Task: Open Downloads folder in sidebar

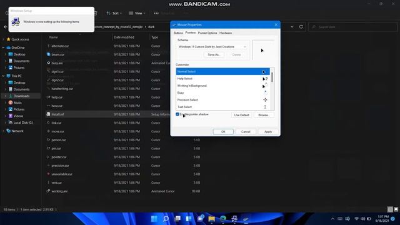Action: point(21,96)
